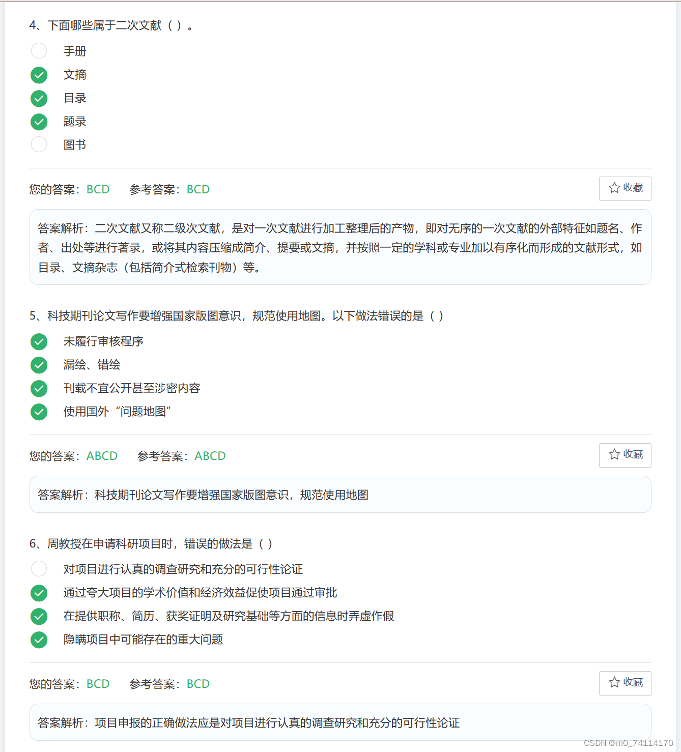681x752 pixels.
Task: Toggle option 在提供职称、简历、获奖证明 弄虚作假
Action: pyautogui.click(x=39, y=616)
